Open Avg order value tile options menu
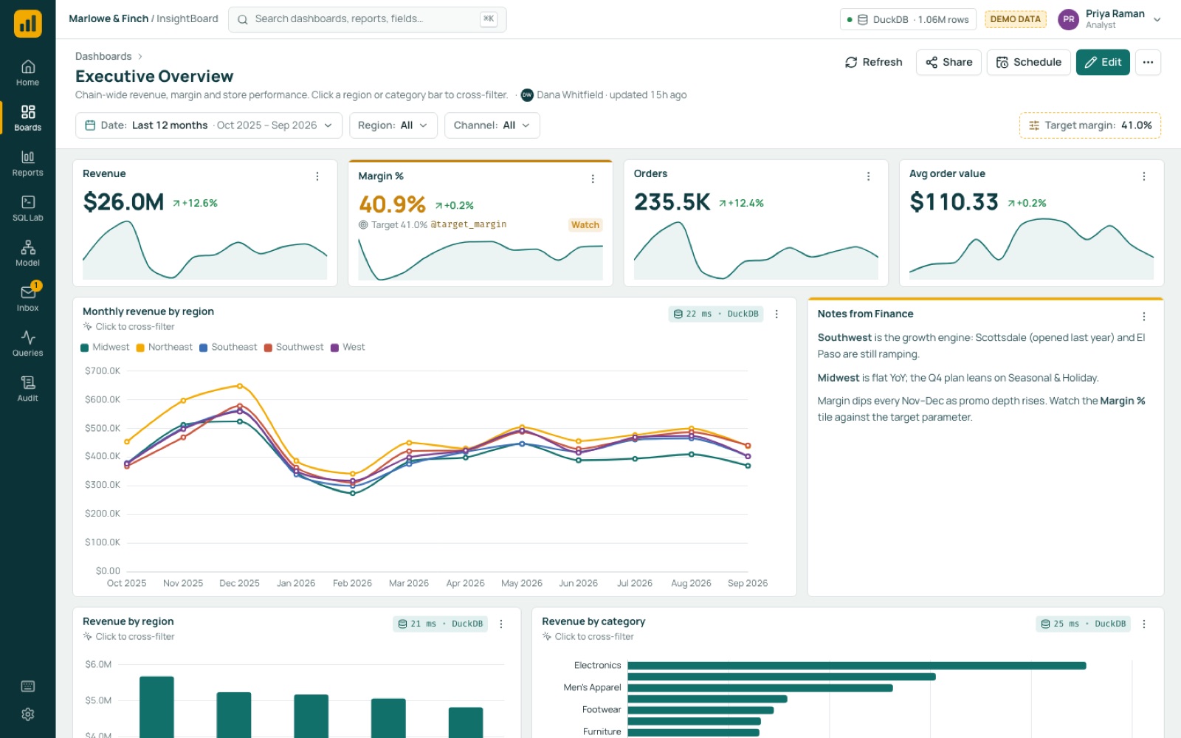1181x738 pixels. pos(1144,176)
